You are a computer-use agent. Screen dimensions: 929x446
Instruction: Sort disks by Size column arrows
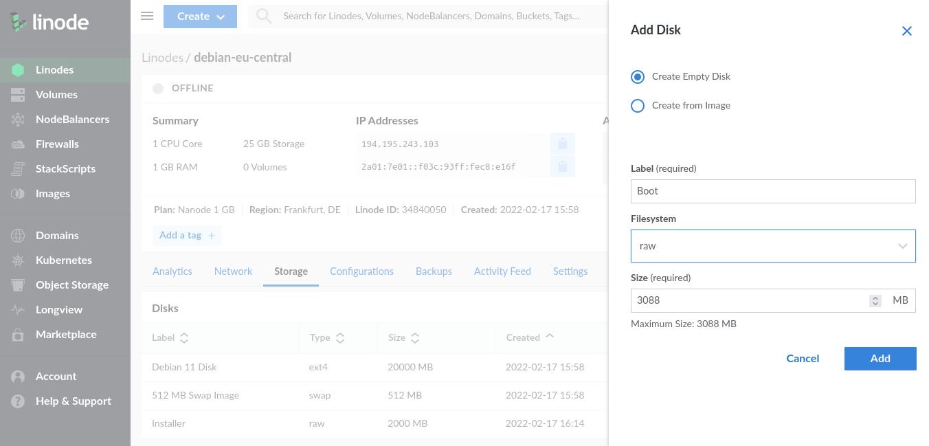415,338
